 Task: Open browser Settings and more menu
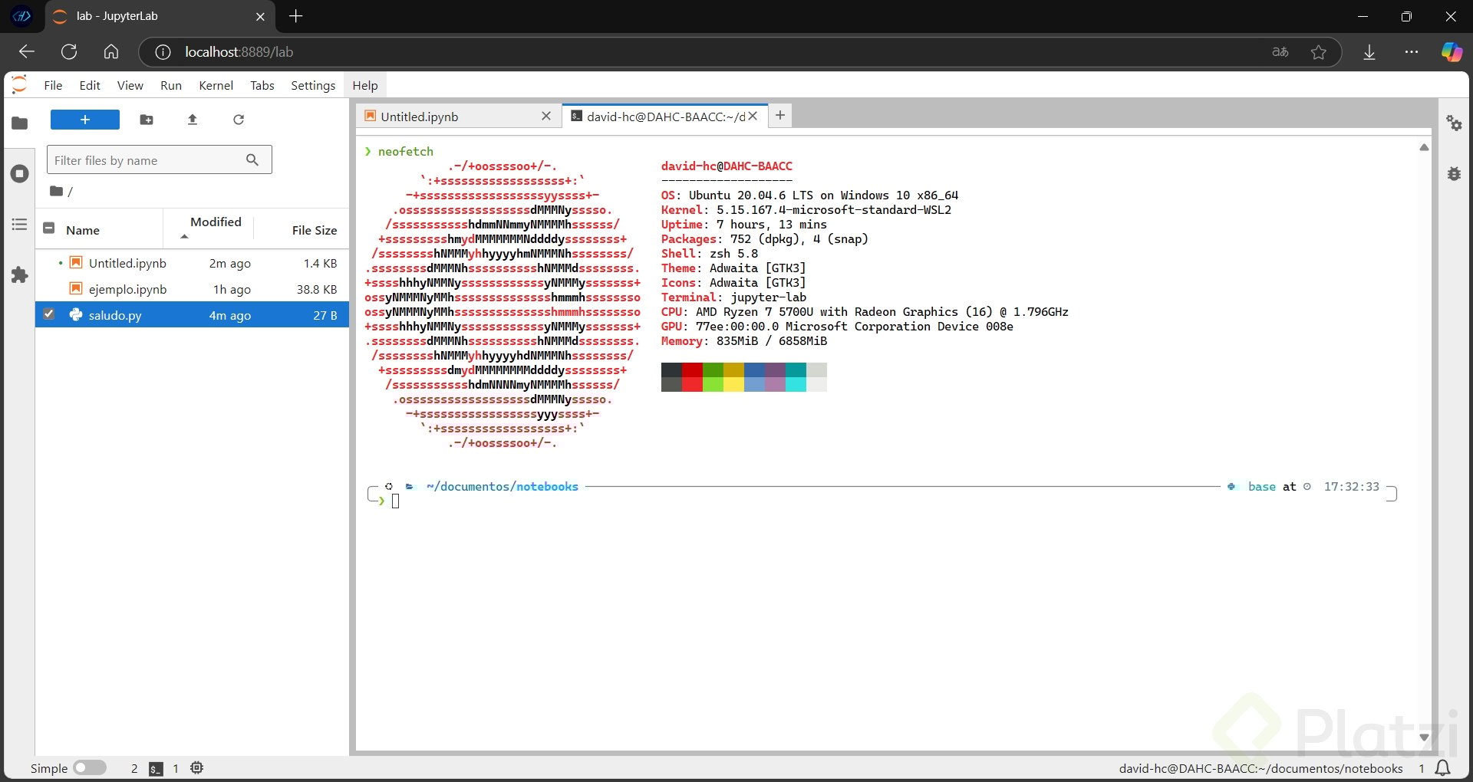tap(1412, 52)
